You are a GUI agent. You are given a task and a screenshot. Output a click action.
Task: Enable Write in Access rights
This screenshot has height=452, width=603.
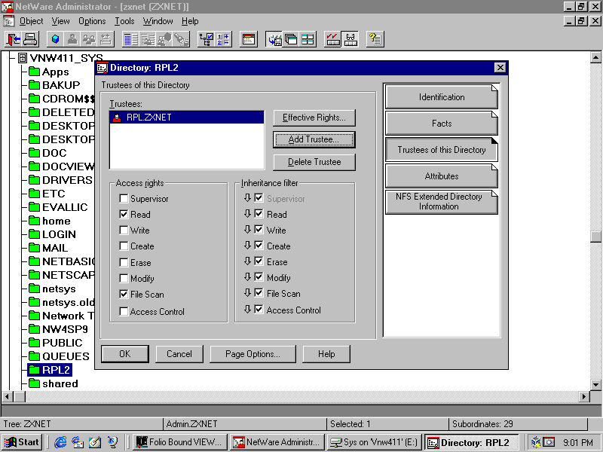[124, 231]
